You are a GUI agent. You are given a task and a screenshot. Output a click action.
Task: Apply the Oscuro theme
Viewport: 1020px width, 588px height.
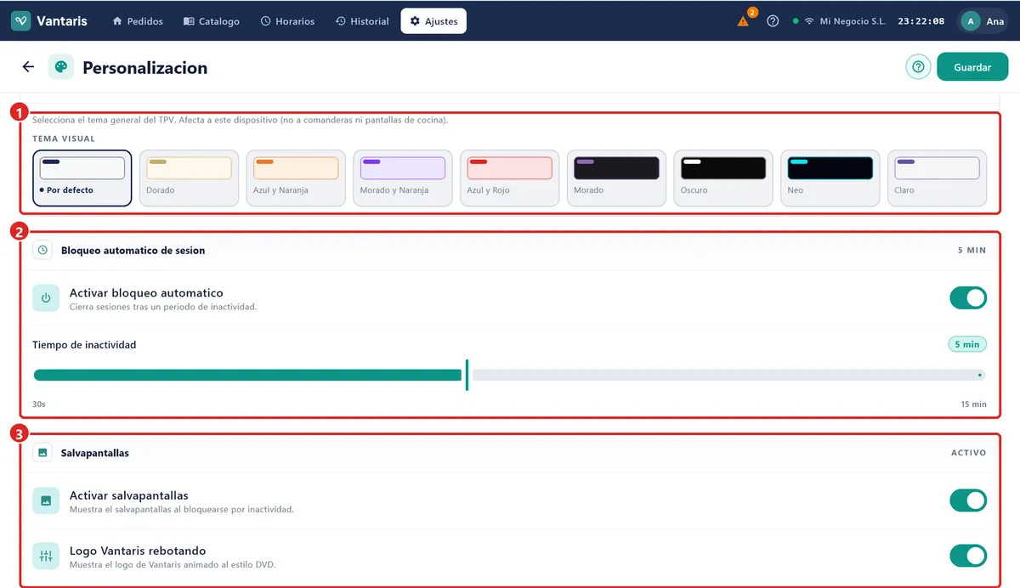coord(723,178)
